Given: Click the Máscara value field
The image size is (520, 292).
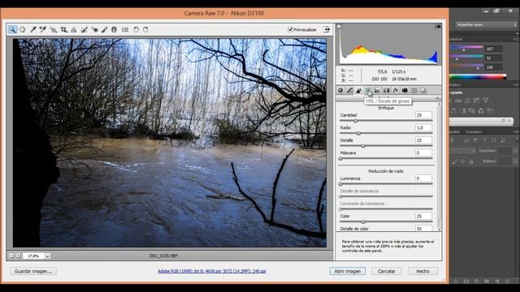Looking at the screenshot, I should [x=423, y=152].
